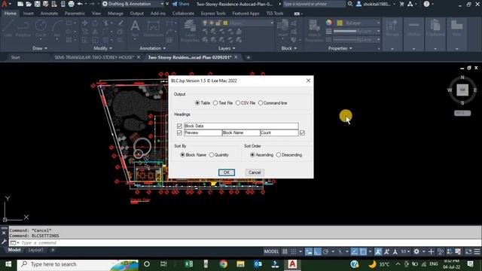
Task: Expand the Modify panel
Action: click(102, 48)
